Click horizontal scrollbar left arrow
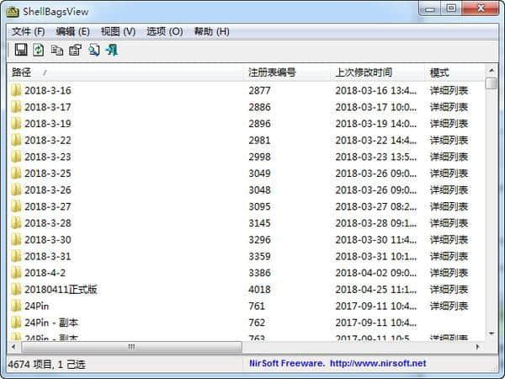Viewport: 505px width, 379px height. pyautogui.click(x=13, y=347)
